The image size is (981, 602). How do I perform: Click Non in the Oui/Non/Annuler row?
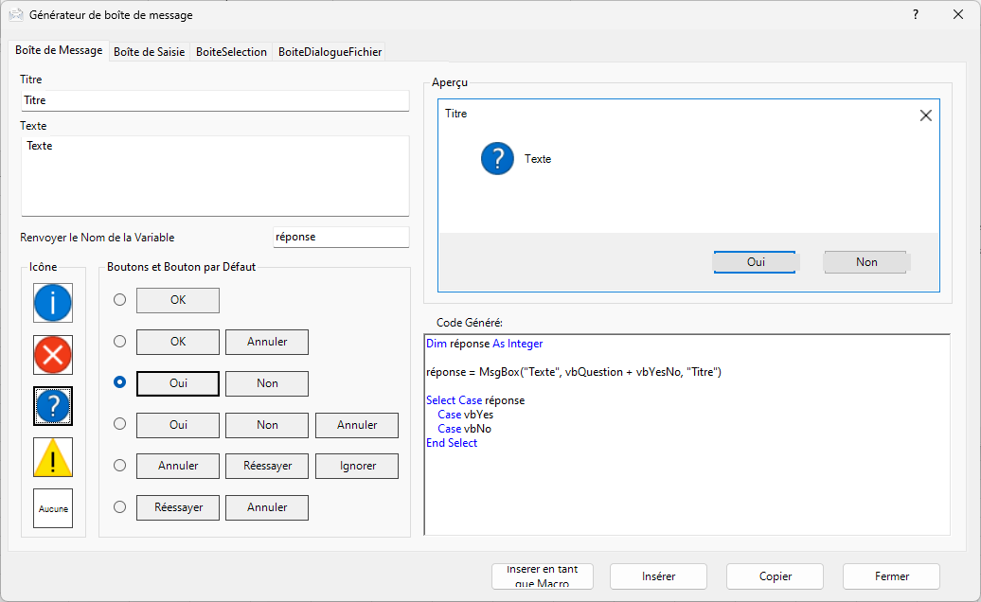(267, 425)
